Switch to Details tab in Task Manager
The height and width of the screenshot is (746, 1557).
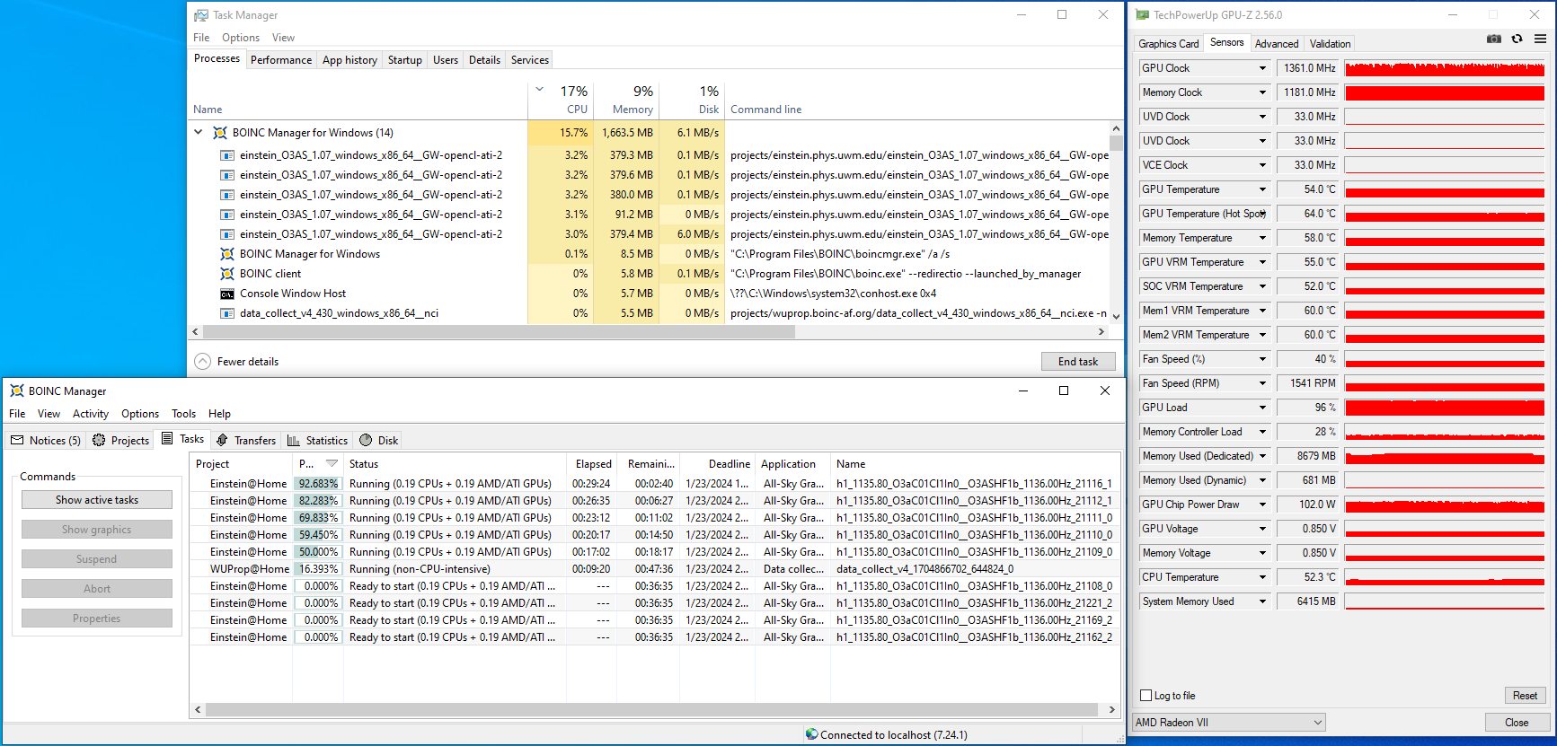pyautogui.click(x=484, y=60)
